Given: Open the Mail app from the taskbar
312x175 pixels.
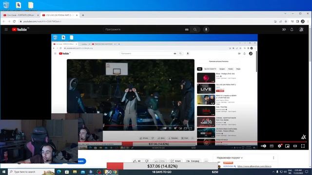Looking at the screenshot, I should point(83,172).
